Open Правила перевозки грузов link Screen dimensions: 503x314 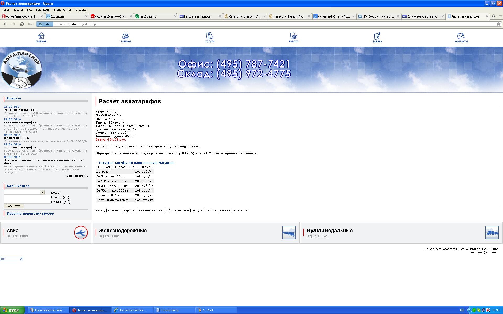coord(30,214)
